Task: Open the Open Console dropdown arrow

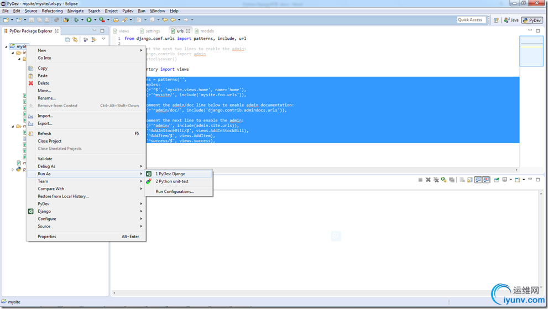Action: pyautogui.click(x=524, y=180)
